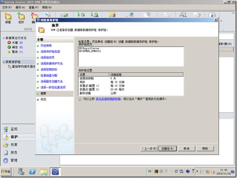Screen dimensions: 237x178
Task: Click the DPM console taskbar icon
Action: pos(55,172)
